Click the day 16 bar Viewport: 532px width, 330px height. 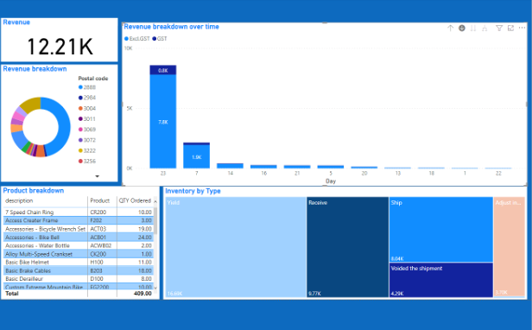coord(263,167)
